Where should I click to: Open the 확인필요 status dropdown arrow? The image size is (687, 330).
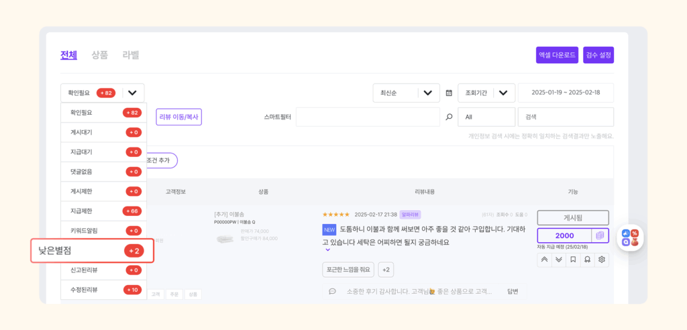(x=133, y=93)
